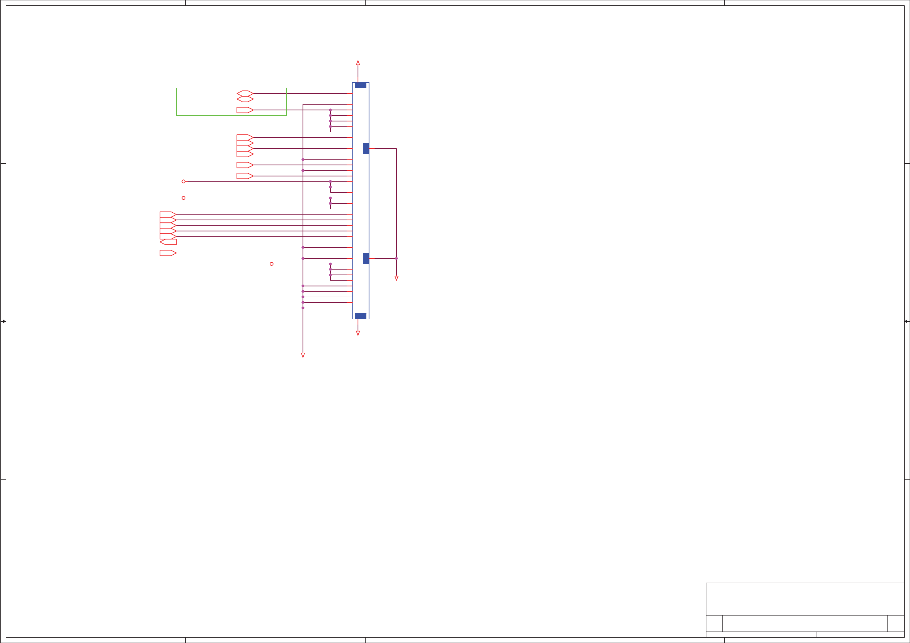910x643 pixels.
Task: Click the junction dot on the right-side vertical wire
Action: 396,258
